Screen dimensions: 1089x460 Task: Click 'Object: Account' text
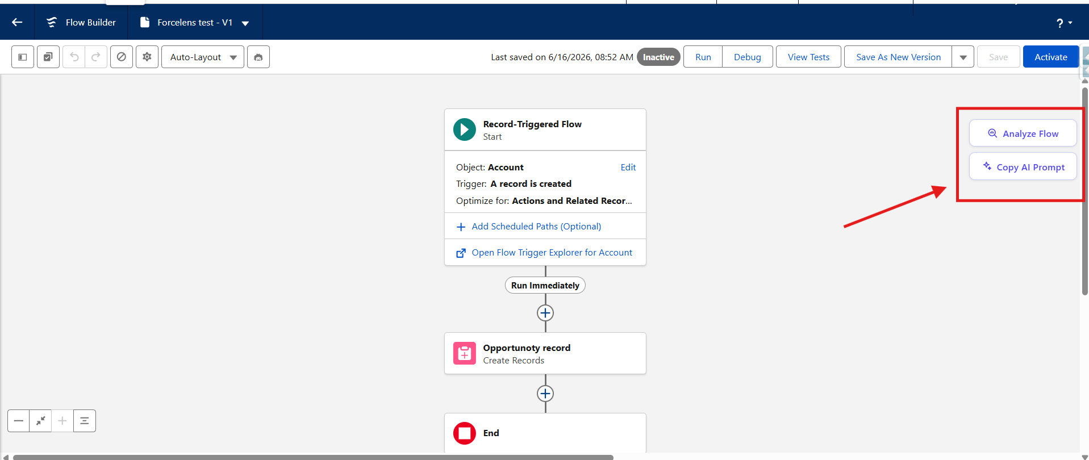click(x=490, y=167)
